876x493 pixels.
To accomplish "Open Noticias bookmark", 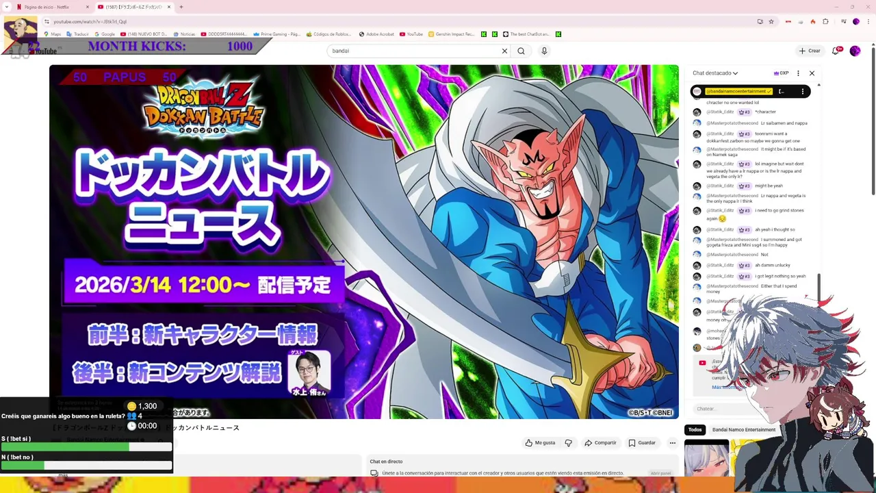I will click(184, 34).
